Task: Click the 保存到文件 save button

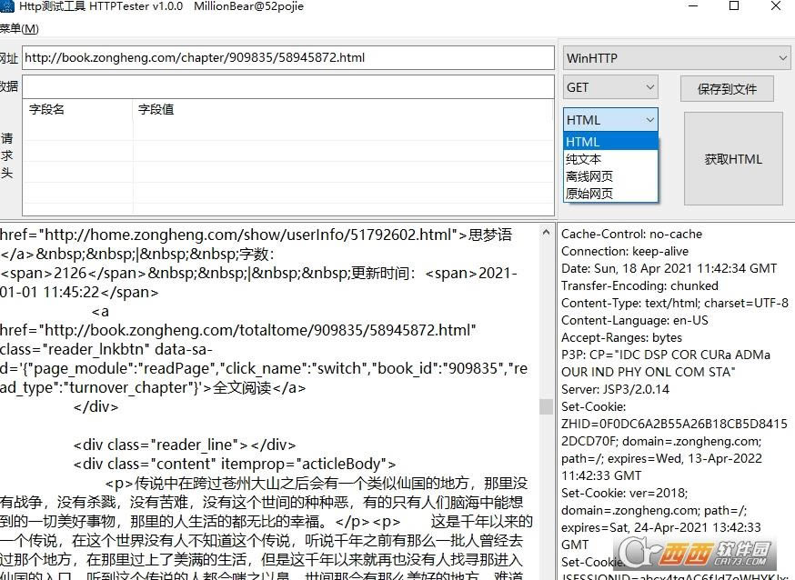Action: 728,88
